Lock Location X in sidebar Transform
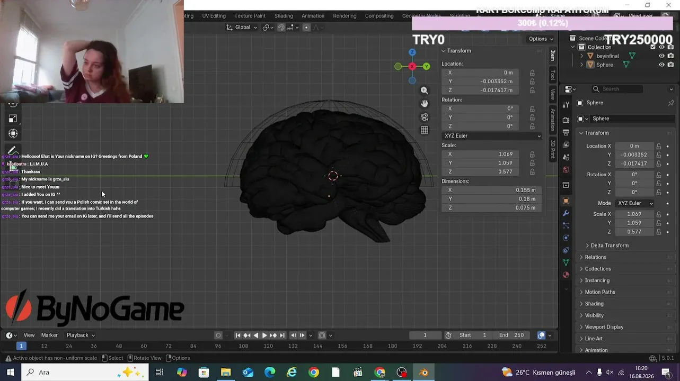This screenshot has width=680, height=381. click(x=532, y=72)
